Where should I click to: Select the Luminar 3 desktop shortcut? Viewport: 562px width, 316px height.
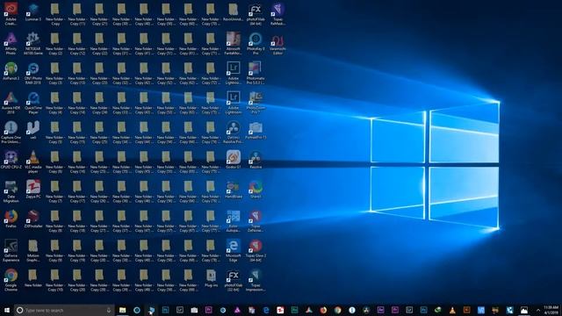tap(33, 12)
